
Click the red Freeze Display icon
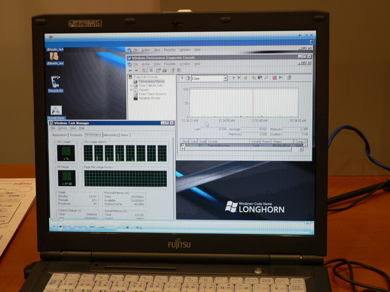pyautogui.click(x=274, y=77)
